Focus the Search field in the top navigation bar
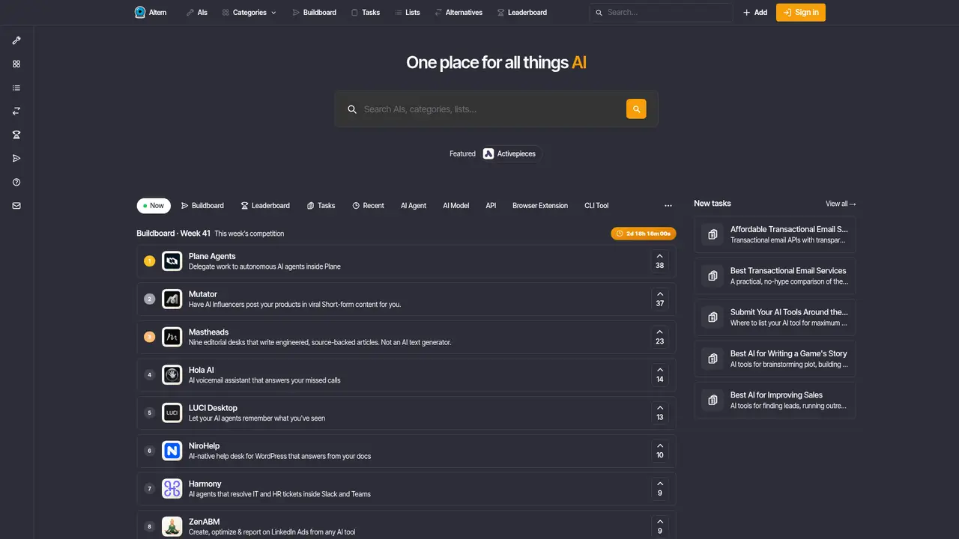959x539 pixels. pyautogui.click(x=661, y=12)
